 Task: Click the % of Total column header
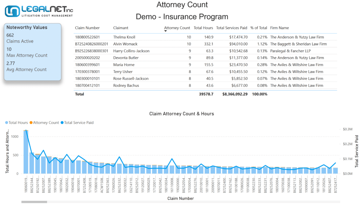(x=258, y=28)
